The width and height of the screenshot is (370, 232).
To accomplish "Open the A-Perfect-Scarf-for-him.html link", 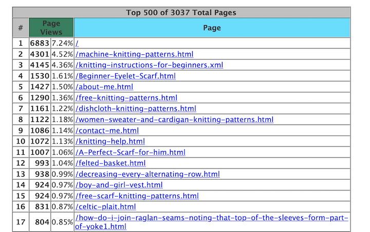I will click(x=130, y=152).
